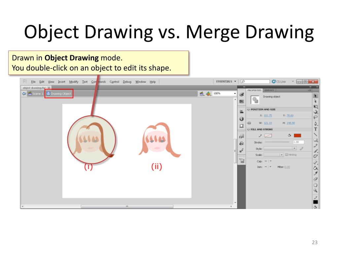Open the stroke Style dropdown

280,148
